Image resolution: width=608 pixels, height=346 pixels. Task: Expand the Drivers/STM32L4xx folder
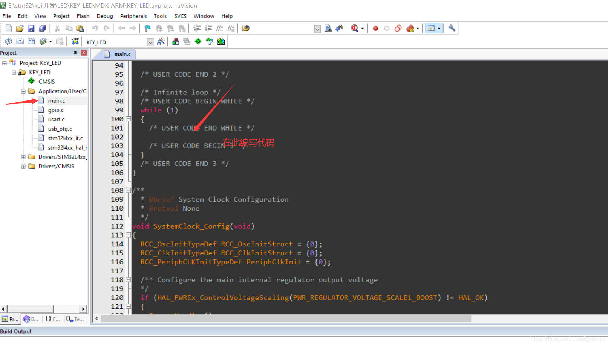coord(23,157)
